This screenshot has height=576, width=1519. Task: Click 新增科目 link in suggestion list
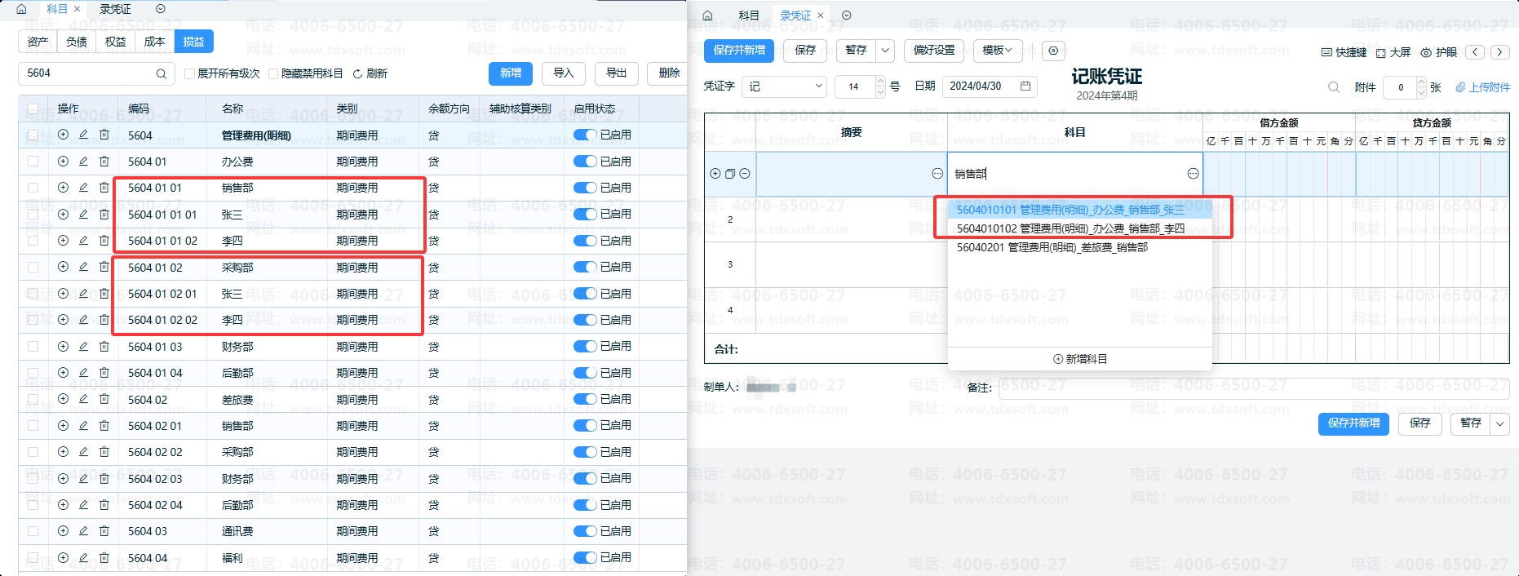point(1080,359)
